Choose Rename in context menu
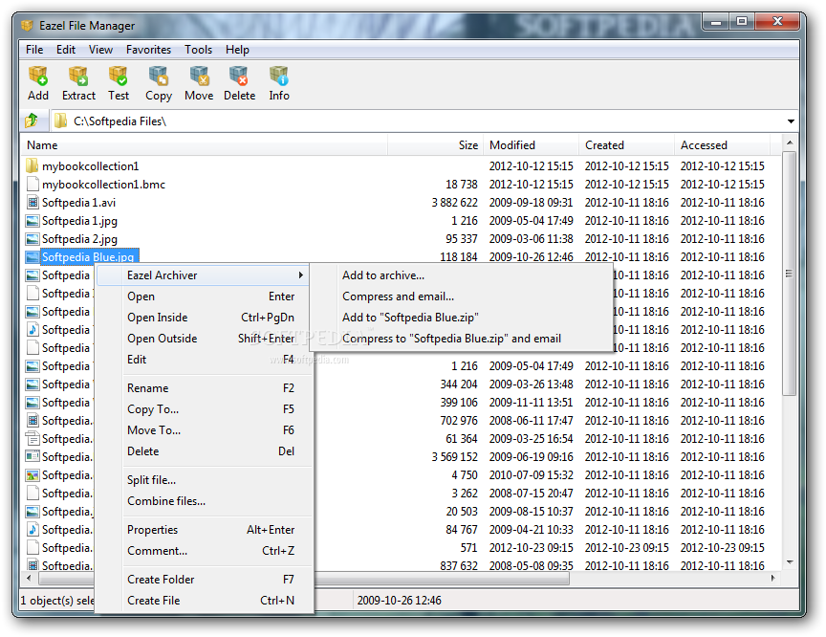 tap(204, 387)
